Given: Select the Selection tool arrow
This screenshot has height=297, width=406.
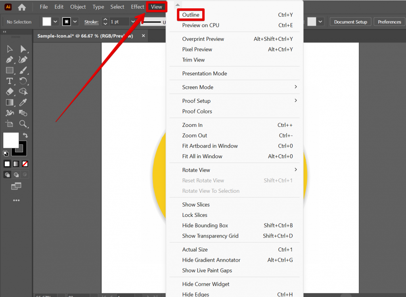Looking at the screenshot, I should (10, 49).
